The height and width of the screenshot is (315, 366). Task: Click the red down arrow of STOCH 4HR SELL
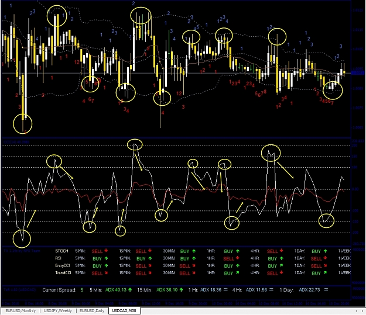point(281,251)
